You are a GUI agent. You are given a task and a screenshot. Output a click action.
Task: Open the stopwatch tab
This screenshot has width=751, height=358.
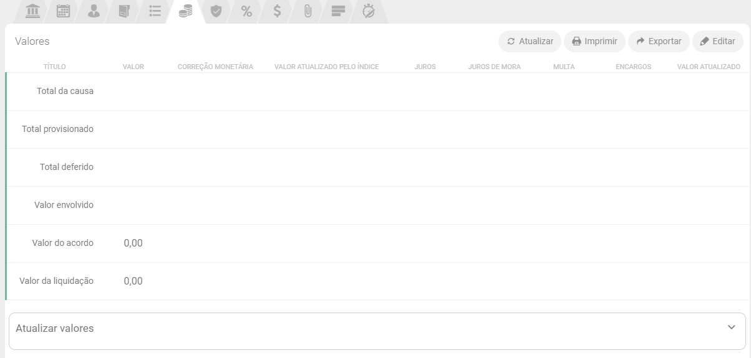(x=369, y=11)
